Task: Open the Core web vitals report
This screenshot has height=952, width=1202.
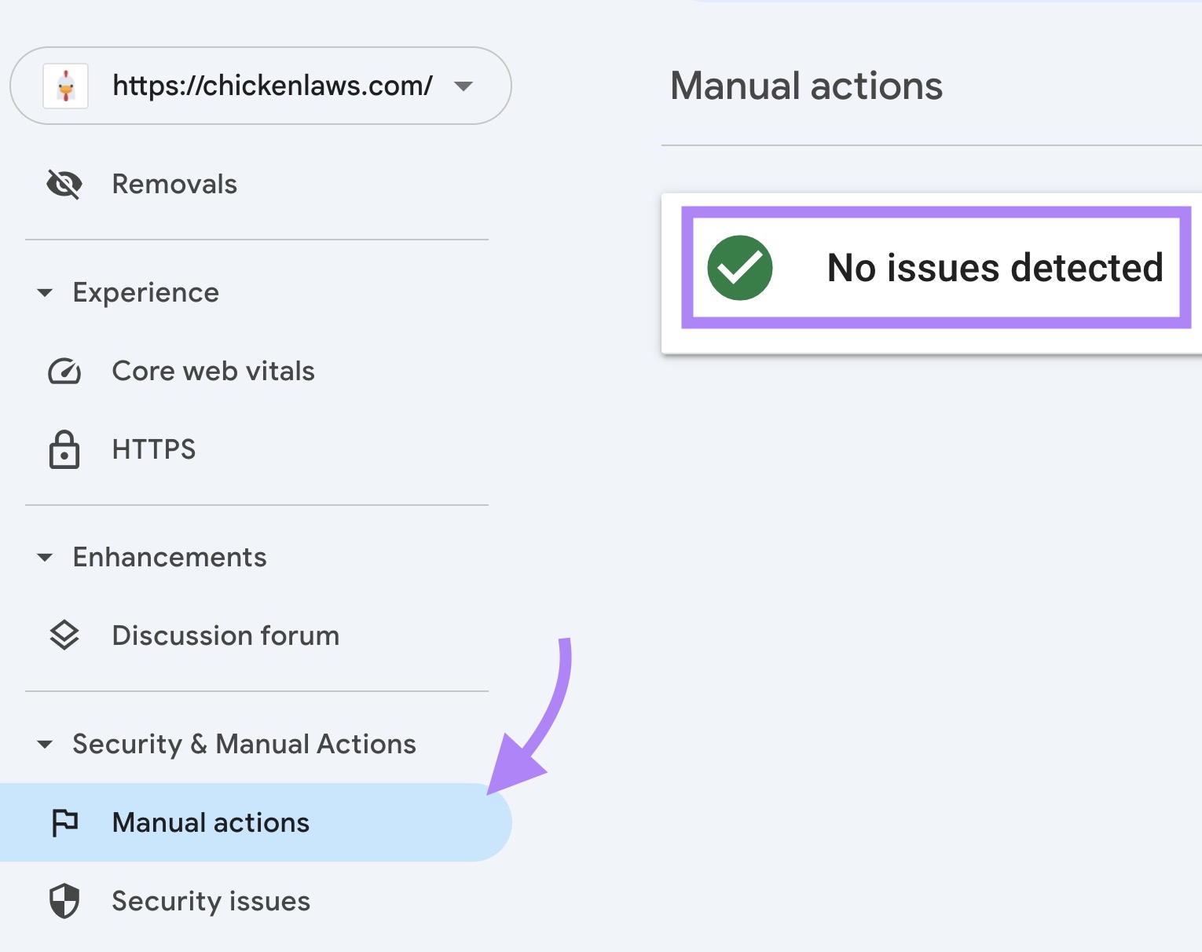Action: (213, 371)
